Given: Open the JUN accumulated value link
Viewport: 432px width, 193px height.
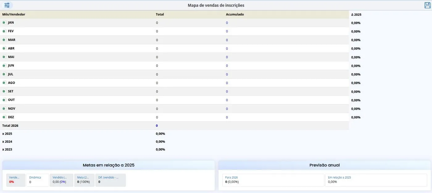Looking at the screenshot, I should 227,66.
